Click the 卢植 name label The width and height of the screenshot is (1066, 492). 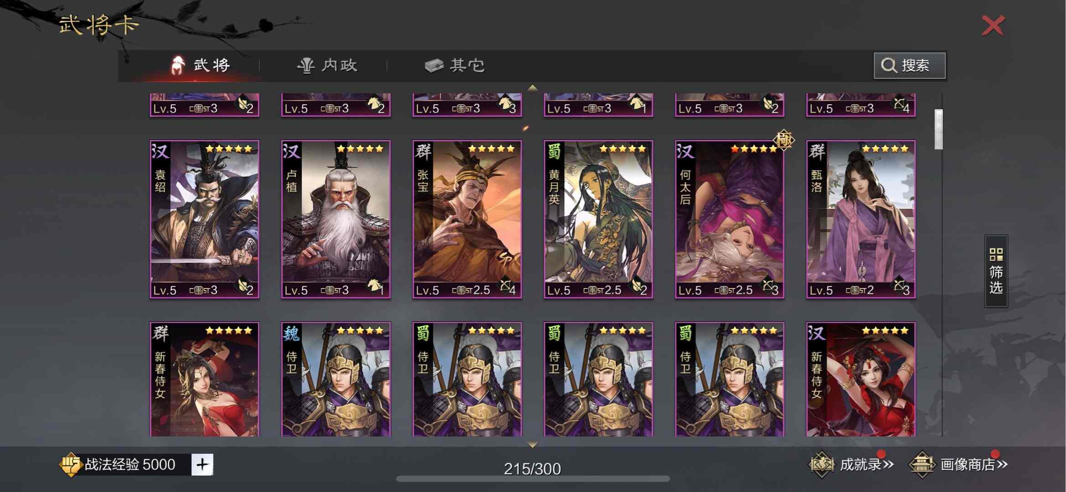click(x=291, y=181)
